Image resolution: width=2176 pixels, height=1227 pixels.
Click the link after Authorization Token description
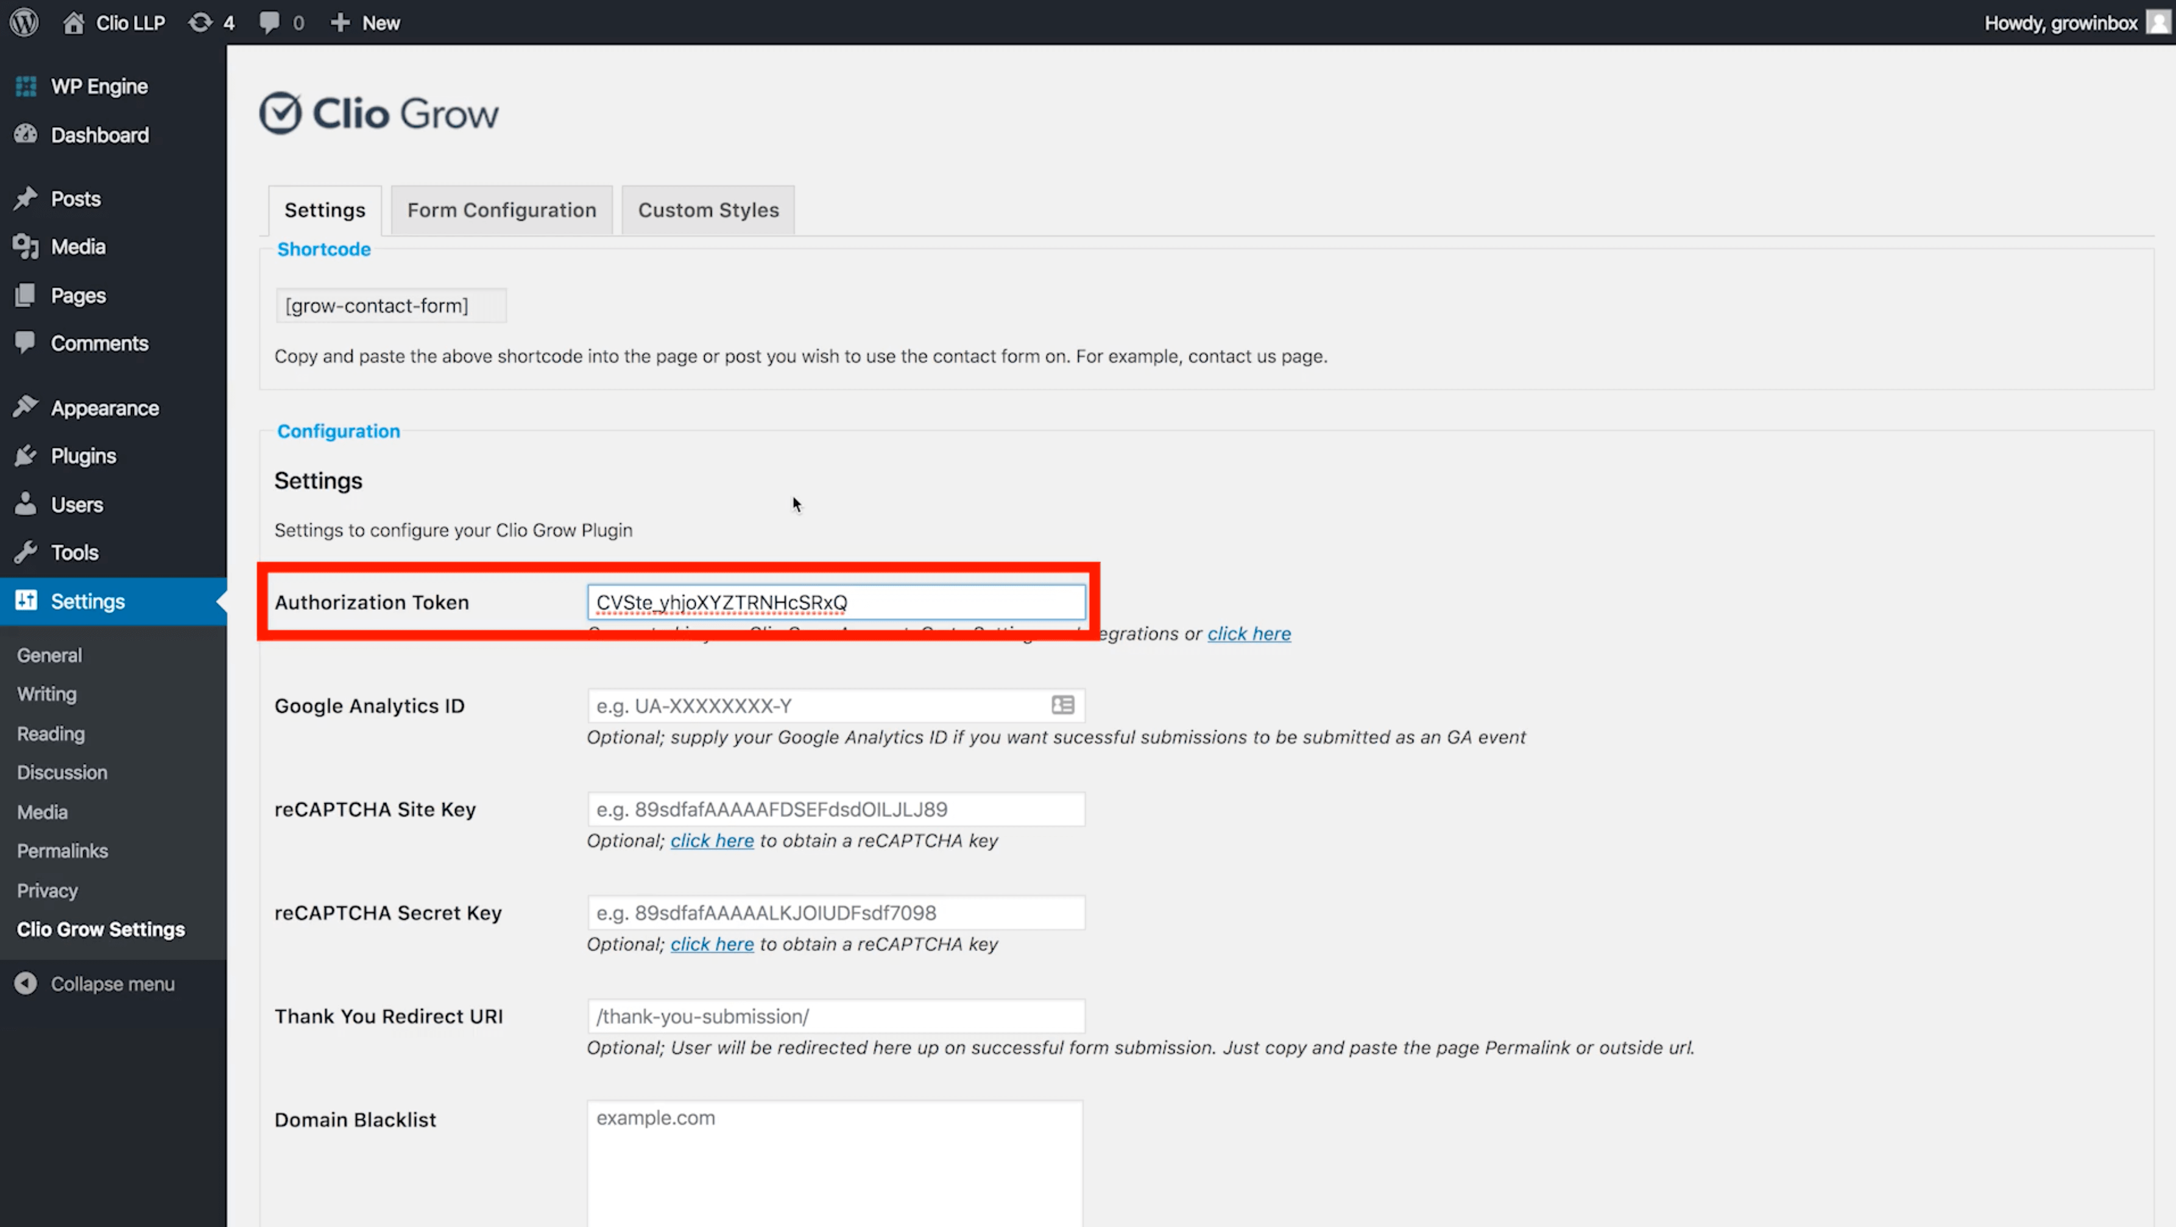click(x=1248, y=634)
